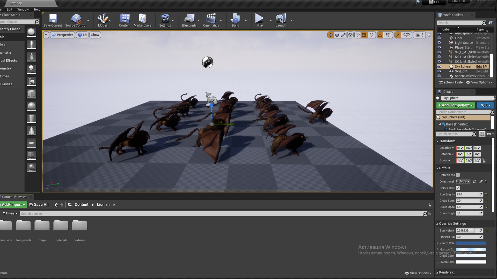Click the Horizon Color swatch
497x279 pixels.
tap(471, 250)
